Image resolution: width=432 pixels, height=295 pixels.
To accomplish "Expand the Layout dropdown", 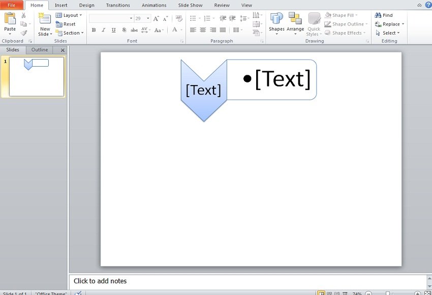I will click(69, 15).
